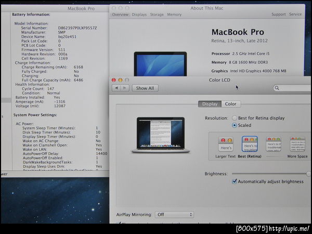Screen dimensions: 312x234
Task: Click the serial number D862397P0LXF9557Z
Action: [77, 28]
